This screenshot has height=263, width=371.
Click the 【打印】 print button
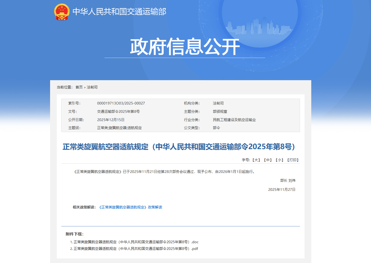click(x=293, y=160)
